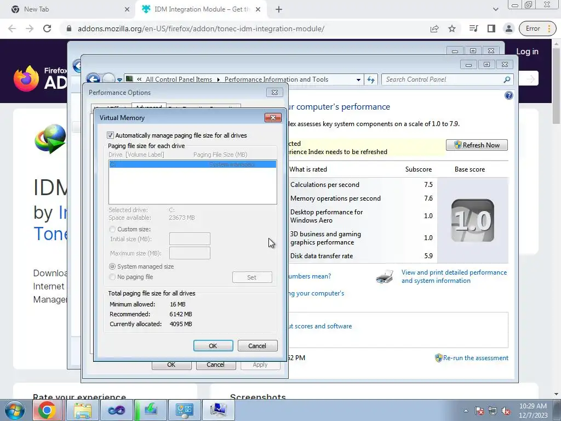Click the volume icon in system tray
Screen dimensions: 561x421
pyautogui.click(x=506, y=411)
